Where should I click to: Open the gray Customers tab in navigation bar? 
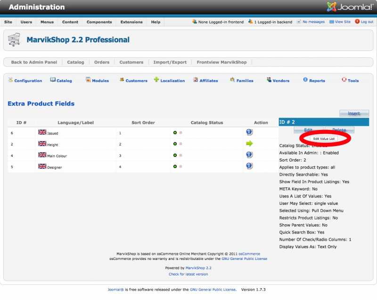tap(131, 62)
